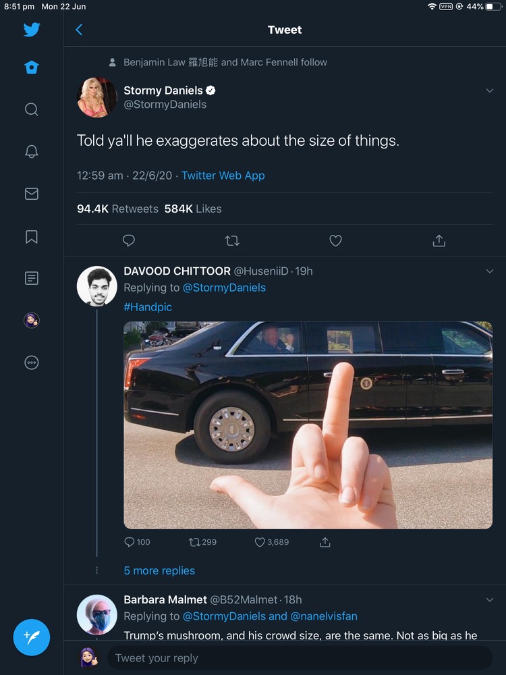Screen dimensions: 506x675
Task: Compose a new tweet with feather button
Action: [x=32, y=637]
